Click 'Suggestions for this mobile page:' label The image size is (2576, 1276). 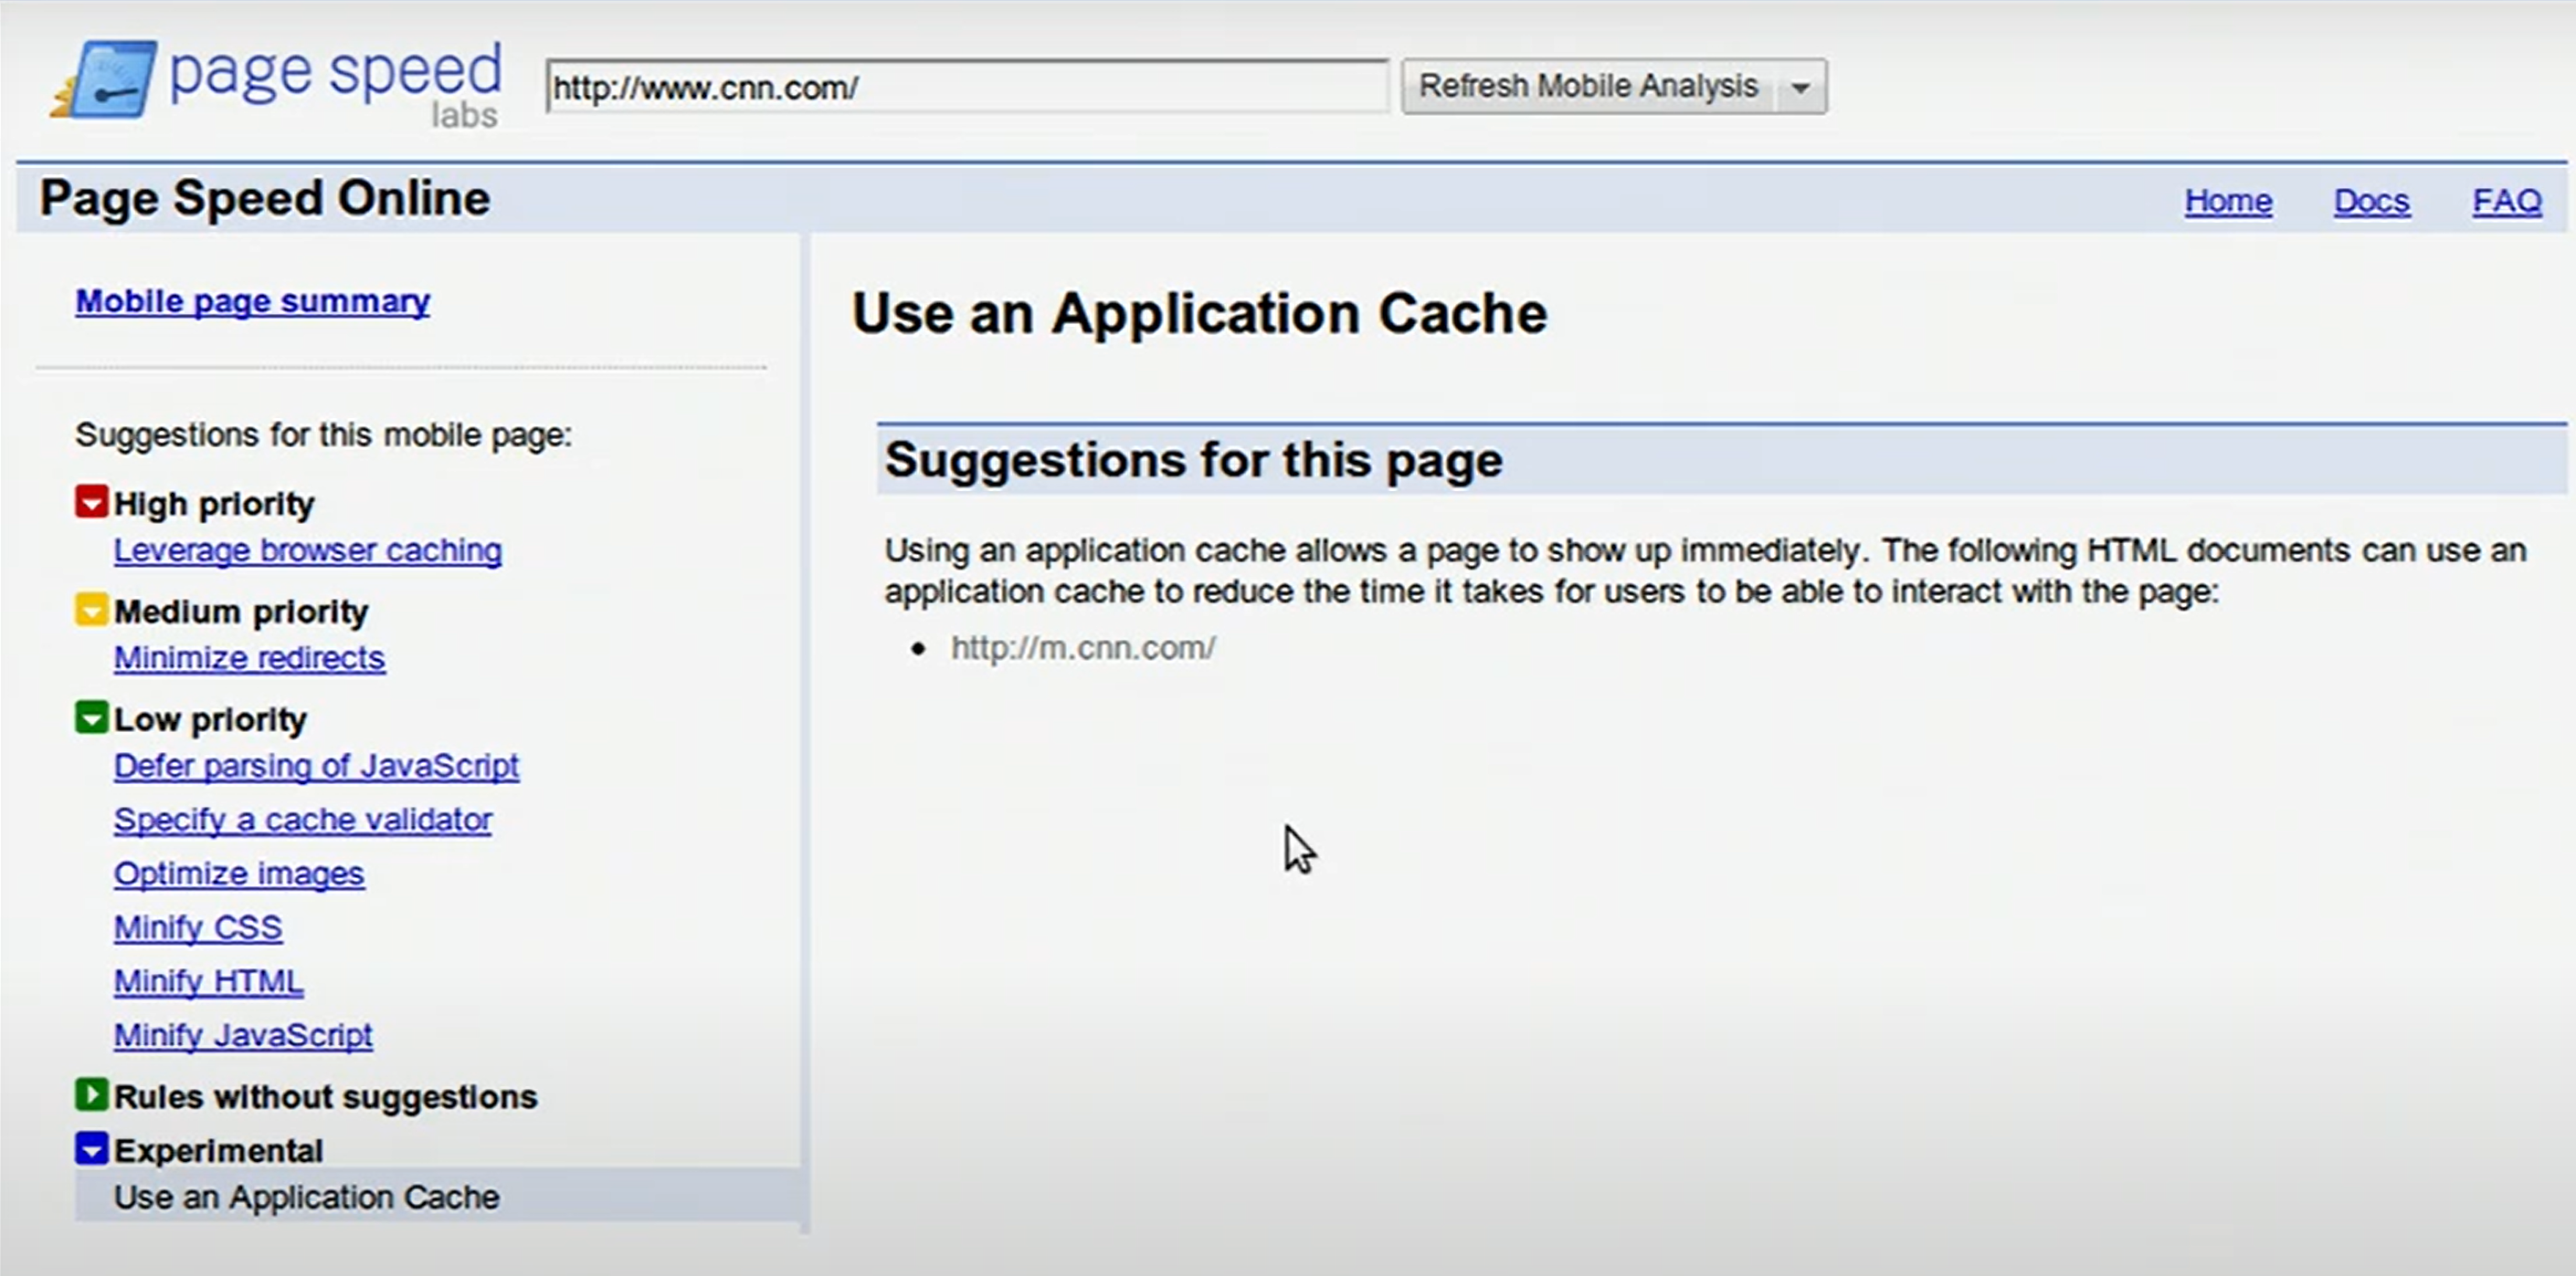tap(324, 434)
